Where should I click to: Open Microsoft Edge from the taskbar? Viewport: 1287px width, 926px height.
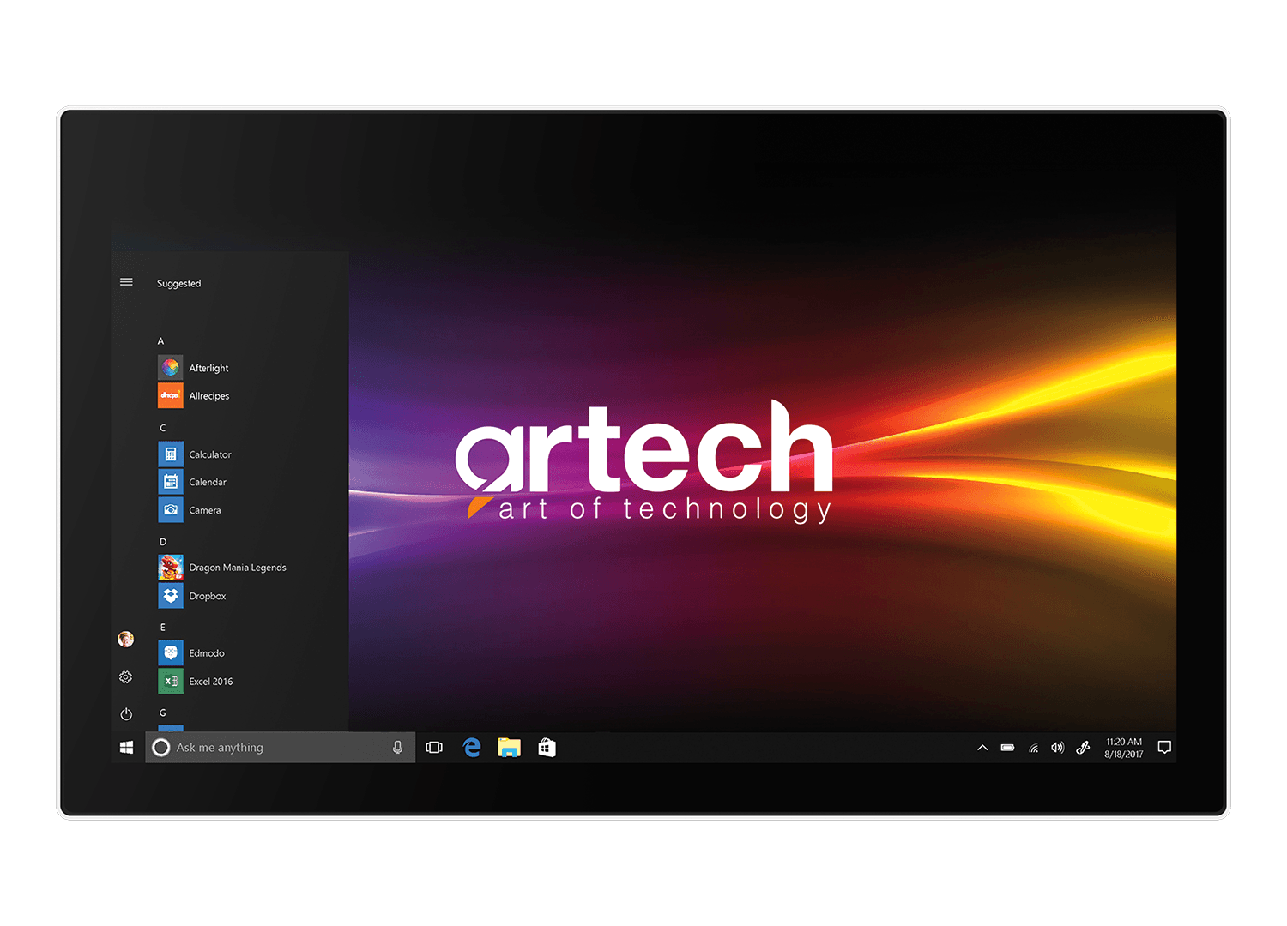pos(472,748)
